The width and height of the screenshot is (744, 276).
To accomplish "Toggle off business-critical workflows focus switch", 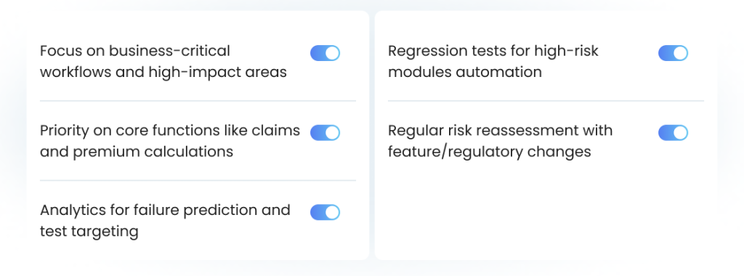I will [x=325, y=53].
